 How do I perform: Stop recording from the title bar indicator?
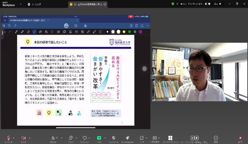pos(209,4)
